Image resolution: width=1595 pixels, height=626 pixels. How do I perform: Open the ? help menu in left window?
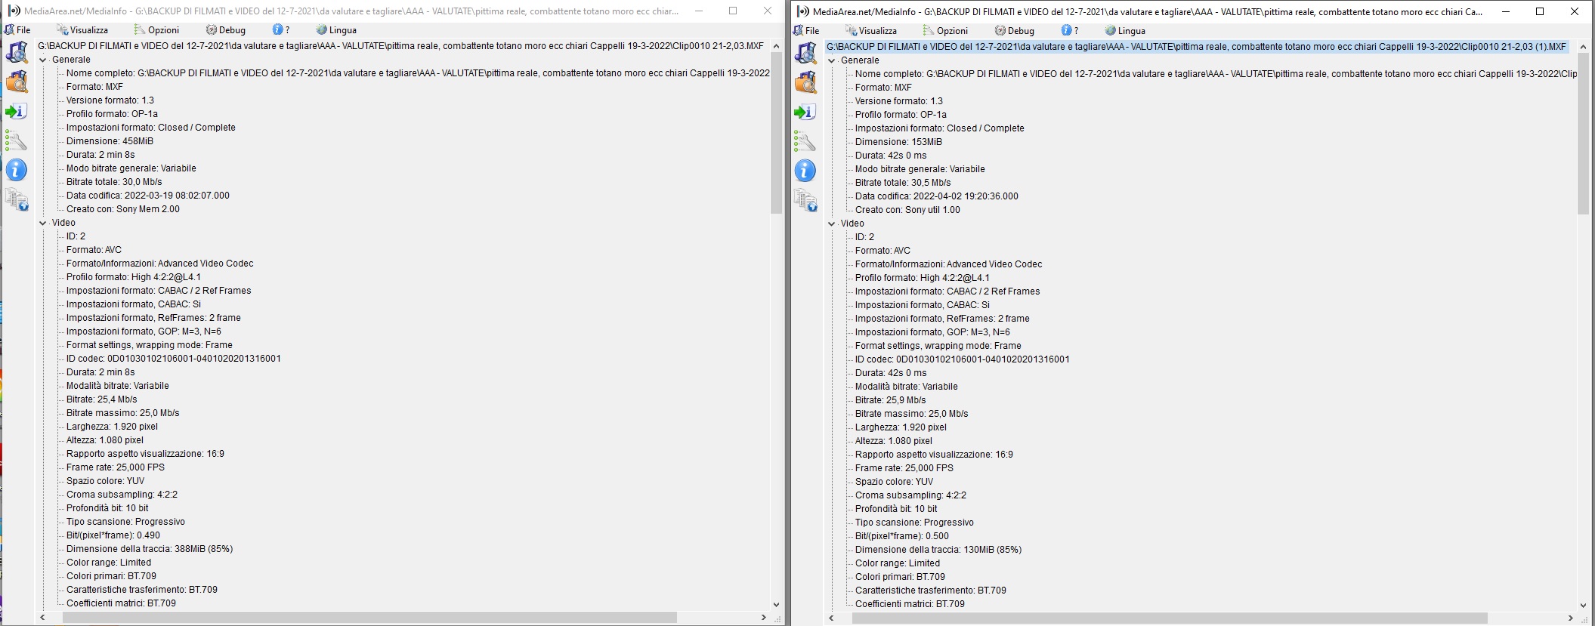tap(281, 30)
